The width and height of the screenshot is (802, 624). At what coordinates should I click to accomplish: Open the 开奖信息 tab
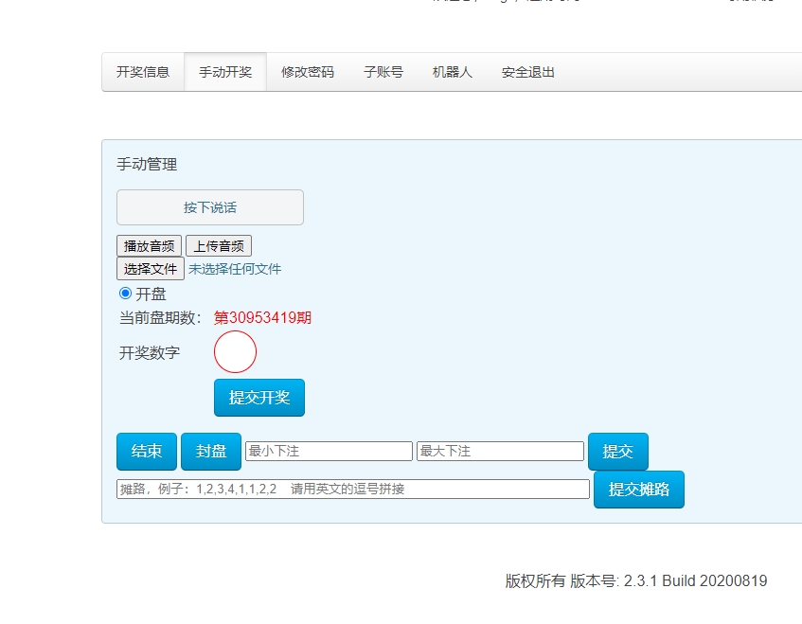pos(143,72)
